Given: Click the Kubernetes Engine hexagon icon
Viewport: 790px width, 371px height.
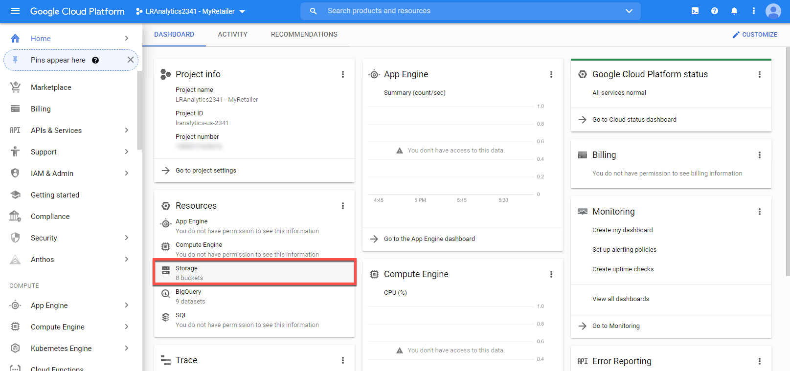Looking at the screenshot, I should (15, 348).
